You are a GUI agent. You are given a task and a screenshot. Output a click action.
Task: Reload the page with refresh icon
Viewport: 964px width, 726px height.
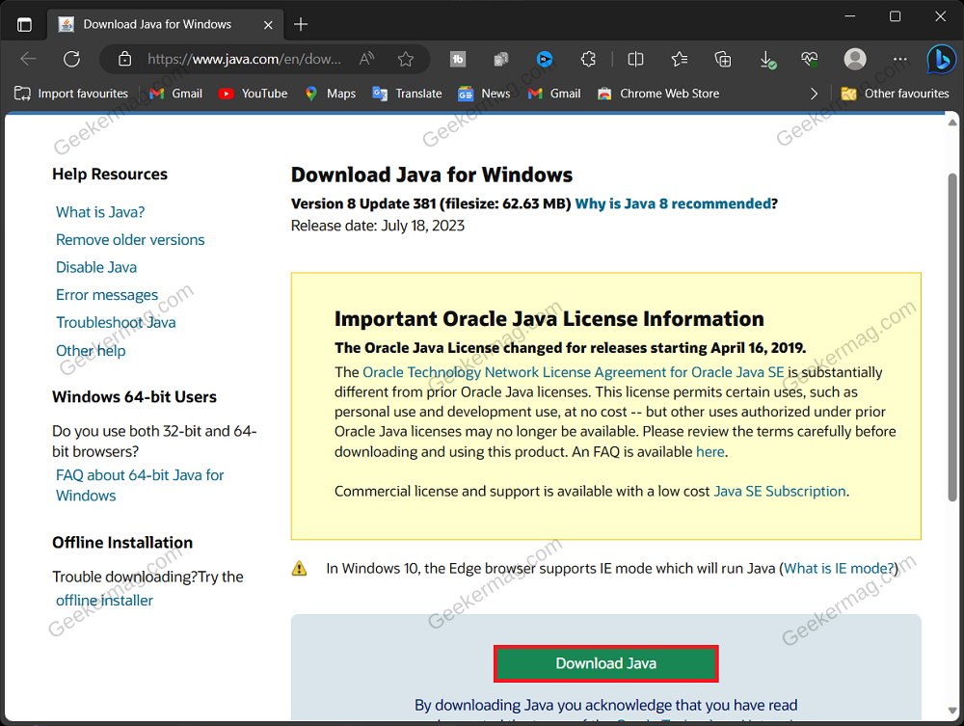click(x=72, y=59)
